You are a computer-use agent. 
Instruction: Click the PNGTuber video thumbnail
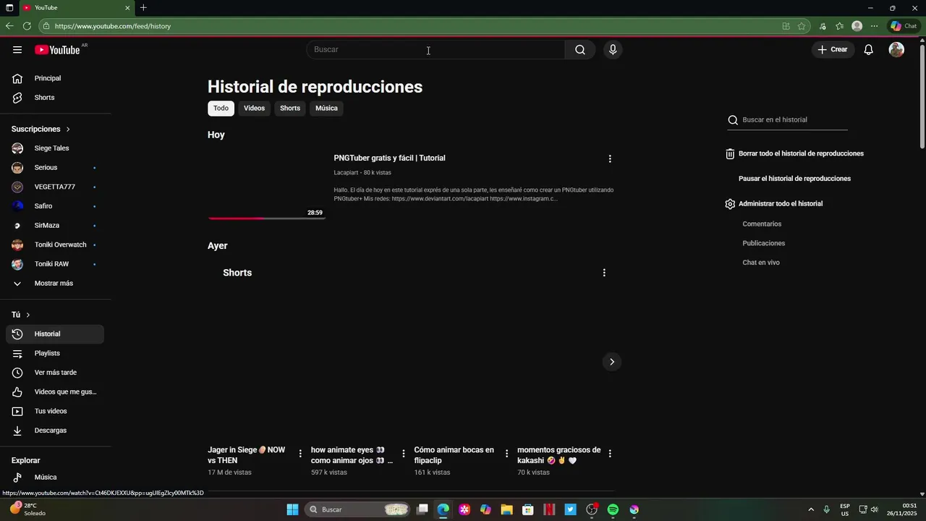pos(266,185)
